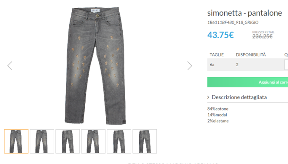Click the struck-through 236.25€ retail price

[x=262, y=36]
